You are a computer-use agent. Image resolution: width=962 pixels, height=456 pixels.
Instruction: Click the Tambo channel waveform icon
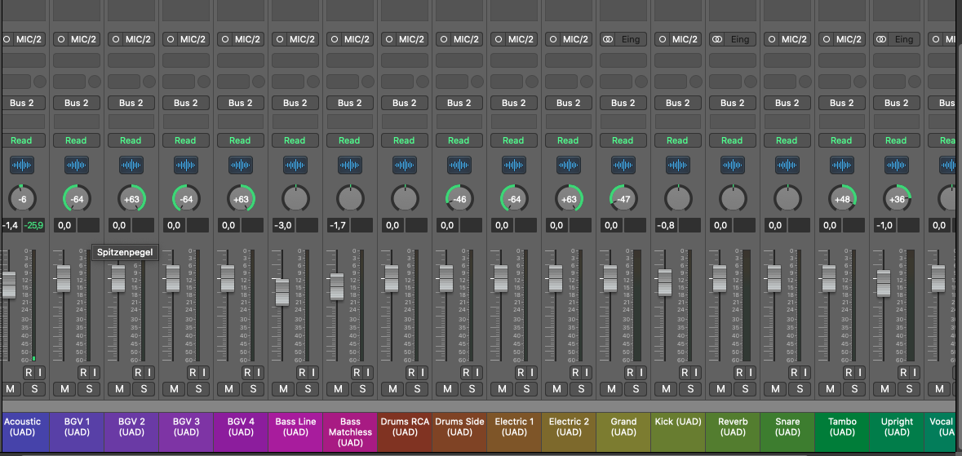click(842, 166)
